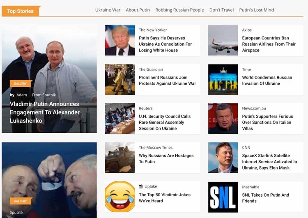Open the Ukraine War category tab
Viewport: 308px width, 218px height.
tap(108, 10)
